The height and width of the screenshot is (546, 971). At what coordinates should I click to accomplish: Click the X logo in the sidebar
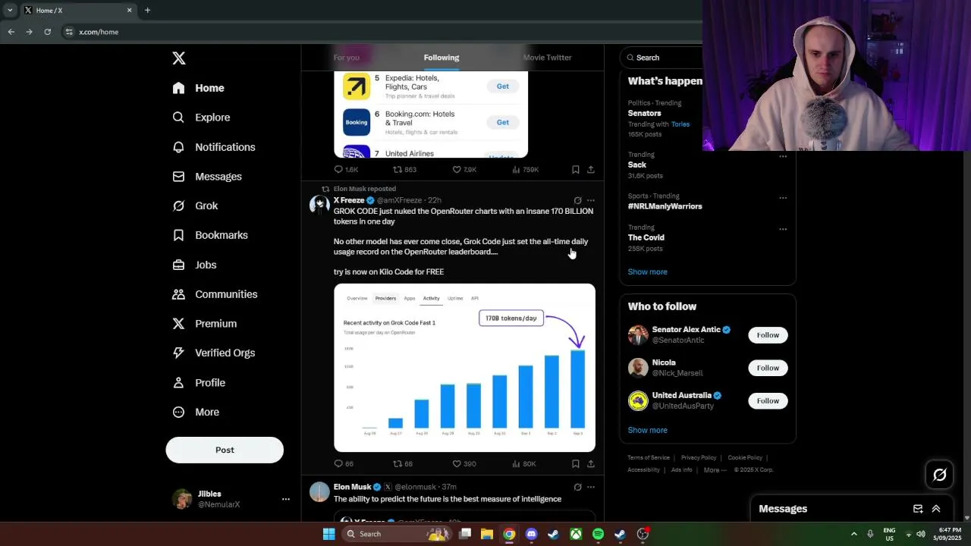click(178, 58)
